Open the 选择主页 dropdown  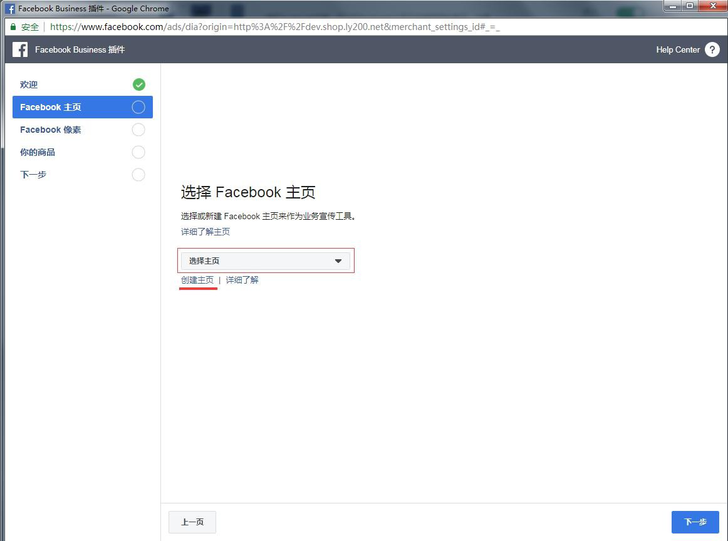[266, 260]
